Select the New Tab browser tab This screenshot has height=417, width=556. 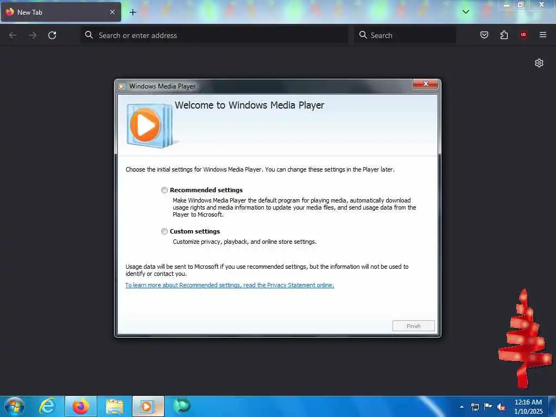click(61, 12)
